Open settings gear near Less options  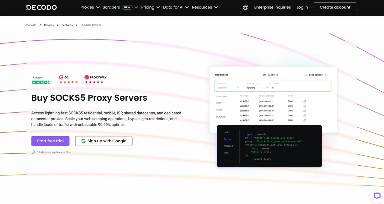[306, 75]
